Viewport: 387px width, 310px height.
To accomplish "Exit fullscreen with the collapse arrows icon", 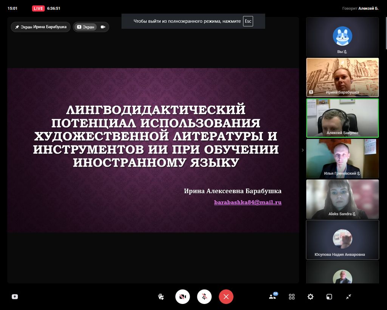I will pos(348,297).
